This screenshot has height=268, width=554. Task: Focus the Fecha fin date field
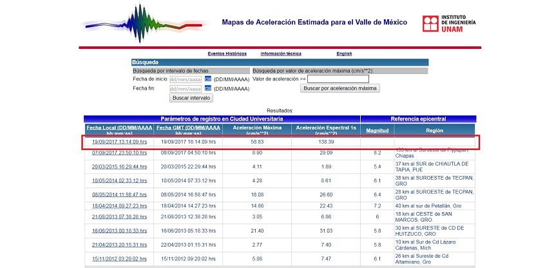[x=186, y=88]
